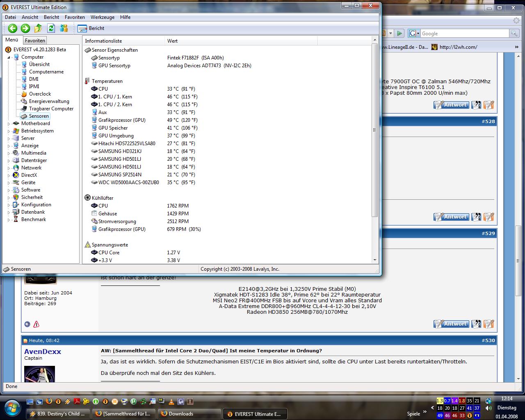The image size is (525, 420).
Task: Expand the Multimedia tree node
Action: pyautogui.click(x=9, y=153)
